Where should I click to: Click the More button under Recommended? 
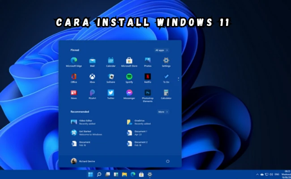163,112
